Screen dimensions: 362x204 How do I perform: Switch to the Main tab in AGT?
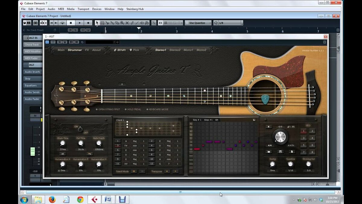61,50
